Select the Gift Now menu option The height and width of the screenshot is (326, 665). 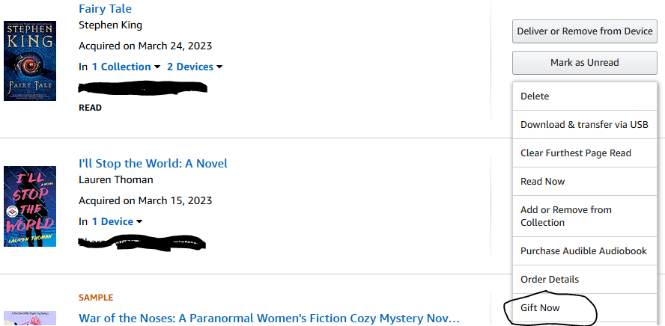tap(540, 308)
